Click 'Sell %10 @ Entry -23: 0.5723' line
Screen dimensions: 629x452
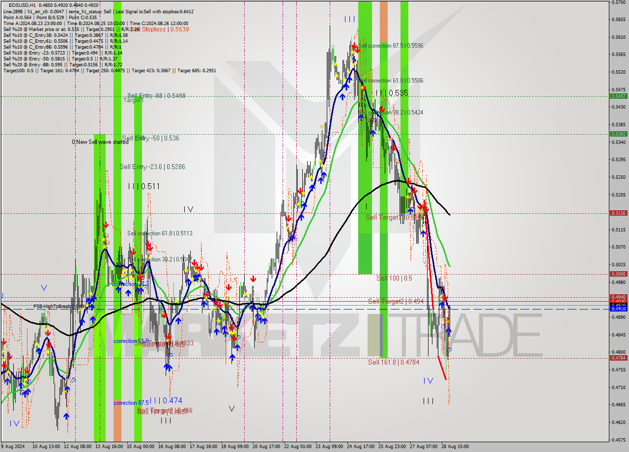click(62, 53)
